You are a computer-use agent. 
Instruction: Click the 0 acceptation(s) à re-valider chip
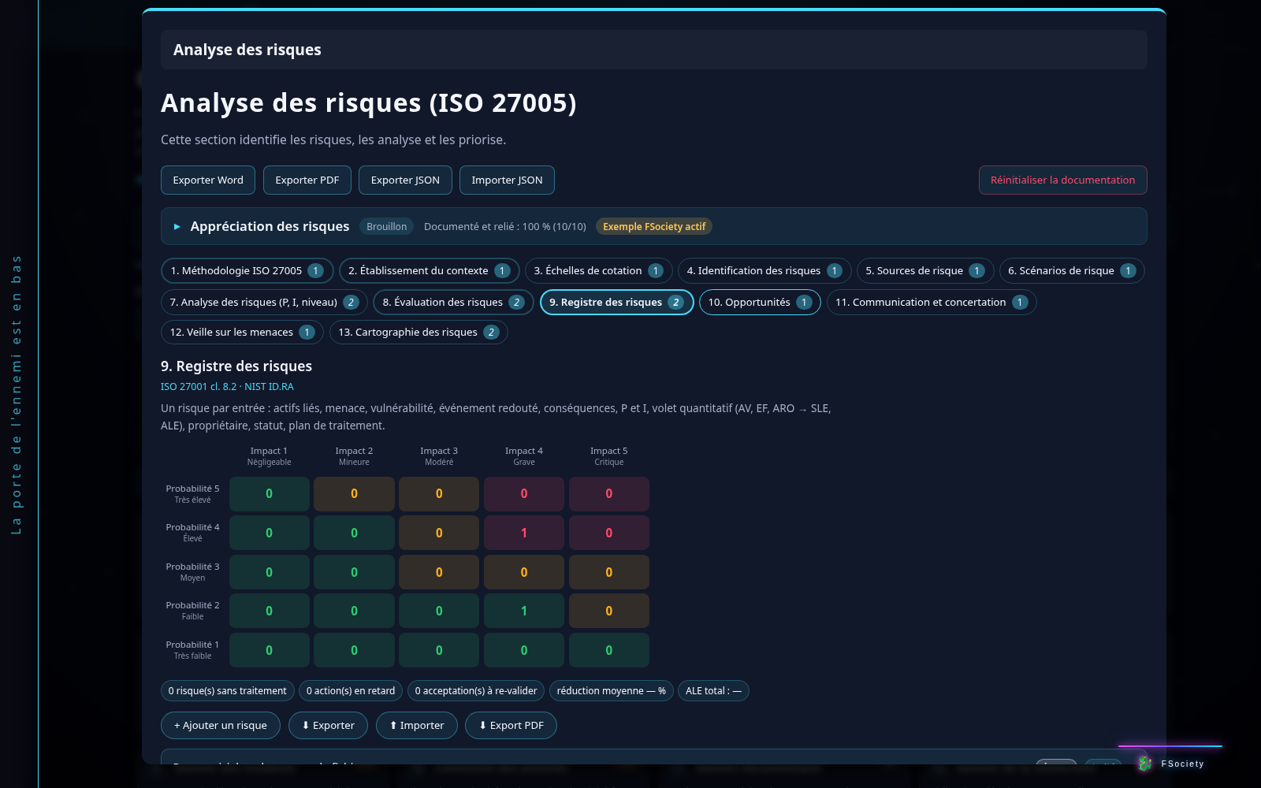tap(476, 691)
